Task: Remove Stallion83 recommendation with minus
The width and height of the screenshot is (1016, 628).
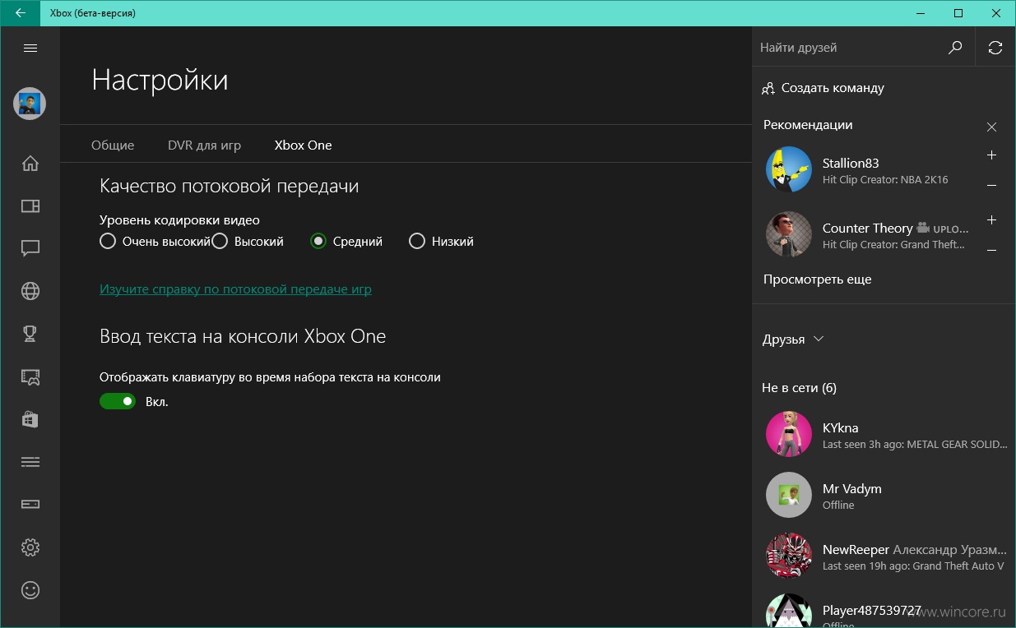Action: (991, 186)
